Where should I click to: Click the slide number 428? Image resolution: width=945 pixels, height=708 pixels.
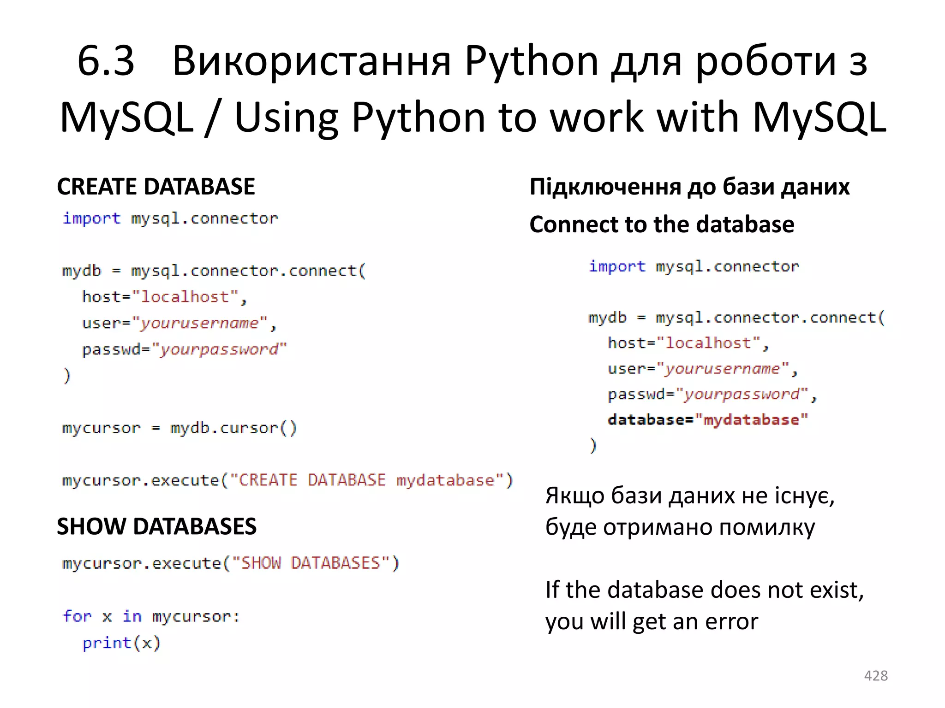point(876,675)
